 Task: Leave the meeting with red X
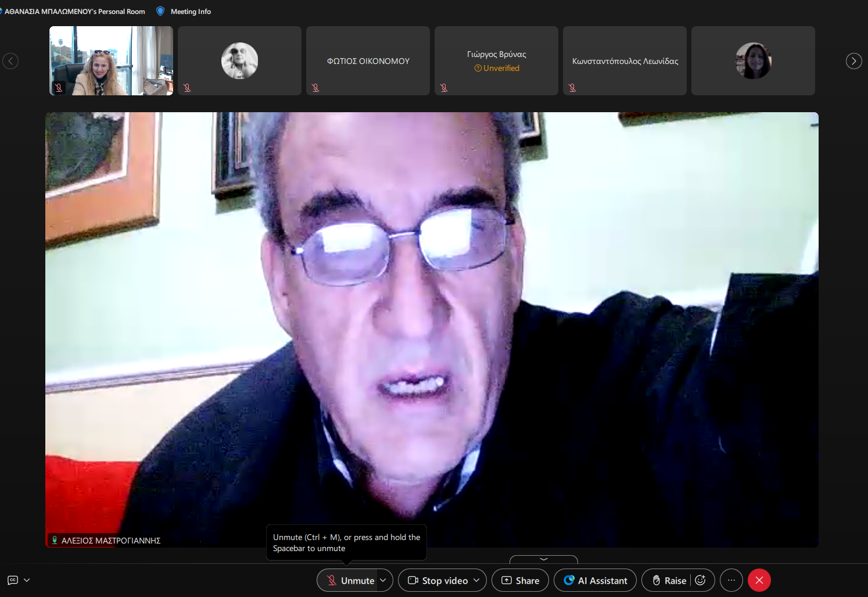[759, 580]
